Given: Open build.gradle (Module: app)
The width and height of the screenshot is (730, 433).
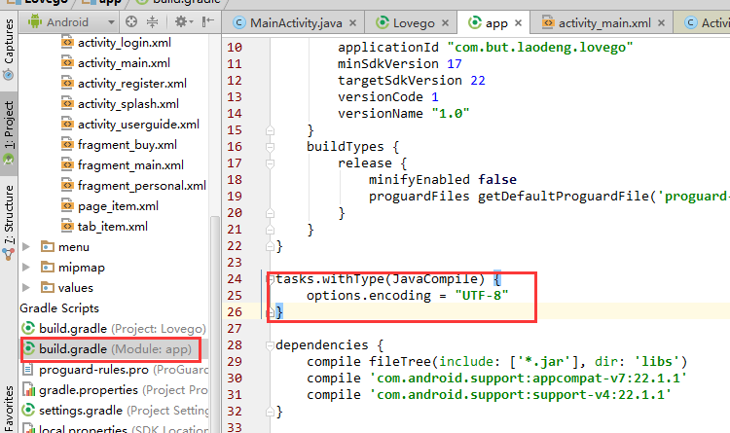Looking at the screenshot, I should point(115,349).
